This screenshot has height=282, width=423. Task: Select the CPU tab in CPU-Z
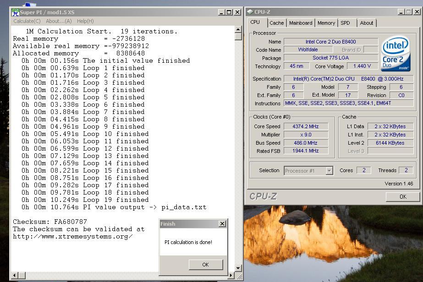pyautogui.click(x=255, y=22)
